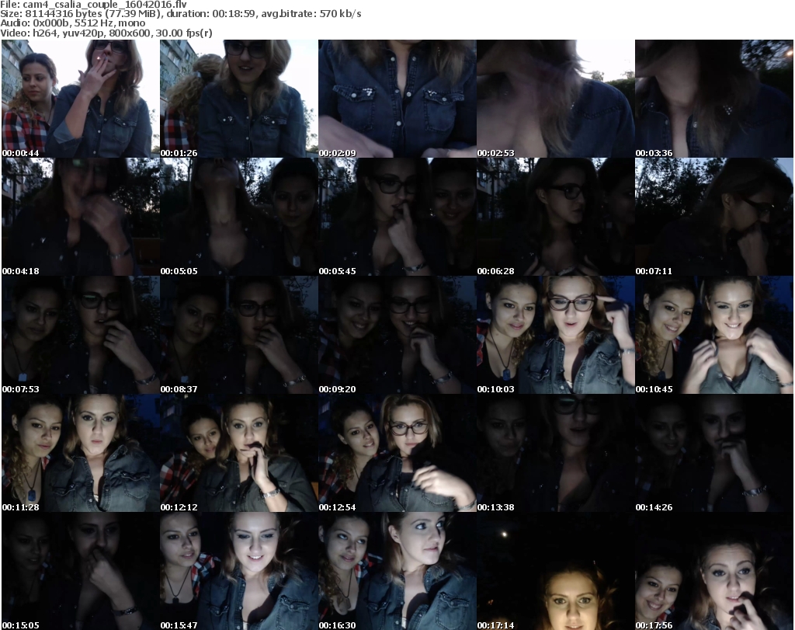Select the thumbnail stamped 00:01:26
Screen dimensions: 795x630
[x=239, y=99]
